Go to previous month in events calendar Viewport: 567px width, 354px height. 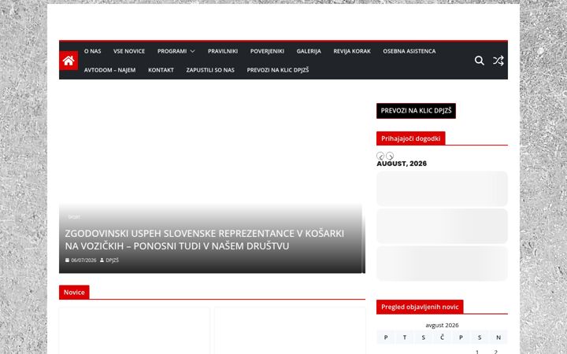click(x=380, y=156)
